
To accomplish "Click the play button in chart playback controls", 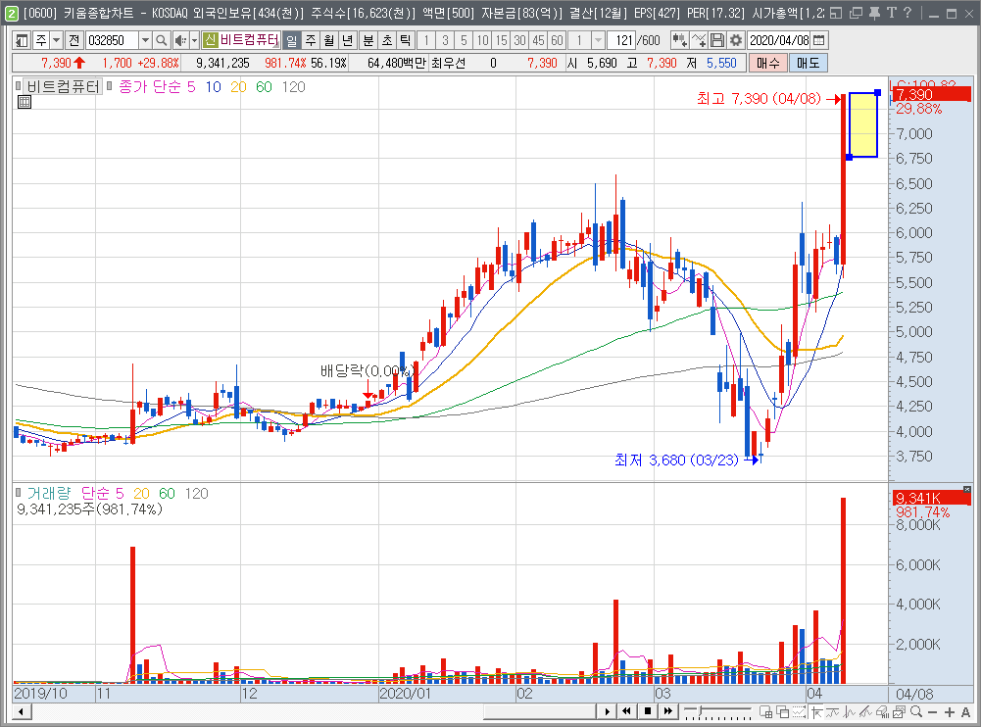I will point(607,711).
